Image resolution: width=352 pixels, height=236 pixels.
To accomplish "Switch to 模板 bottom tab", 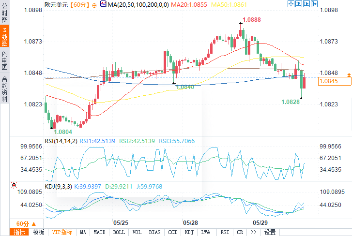I will (x=38, y=232).
